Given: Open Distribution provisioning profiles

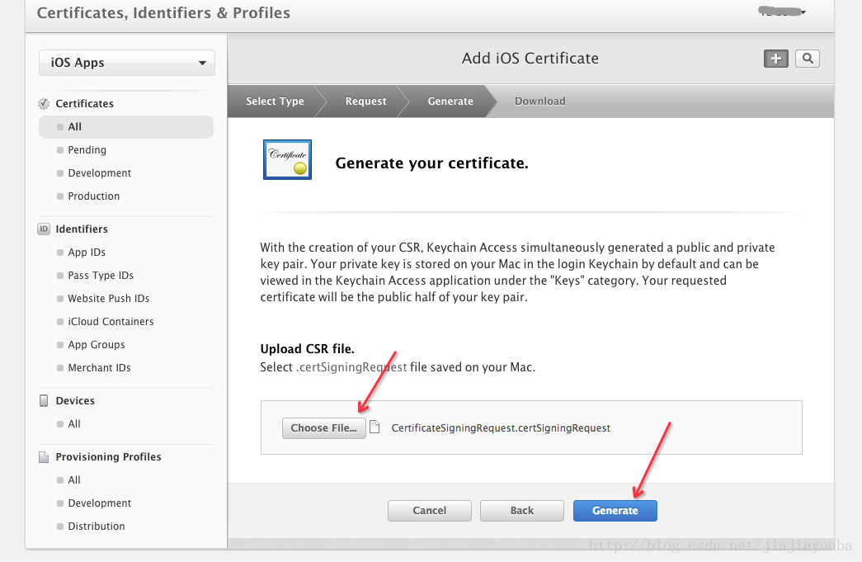Looking at the screenshot, I should click(x=97, y=527).
